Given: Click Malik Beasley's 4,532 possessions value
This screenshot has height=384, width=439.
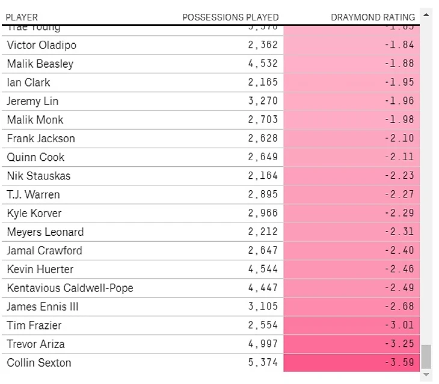Looking at the screenshot, I should pyautogui.click(x=263, y=64).
